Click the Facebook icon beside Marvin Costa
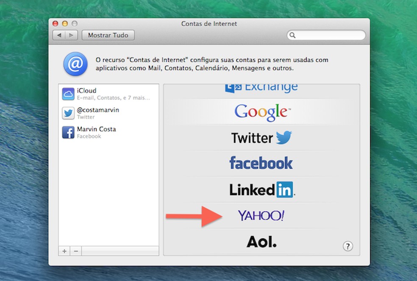 click(68, 132)
